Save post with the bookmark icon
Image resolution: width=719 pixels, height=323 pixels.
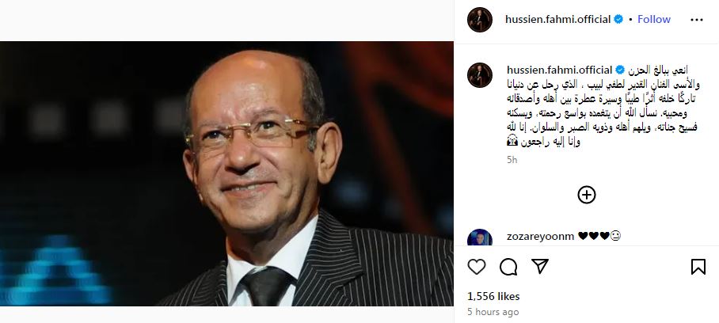click(698, 267)
